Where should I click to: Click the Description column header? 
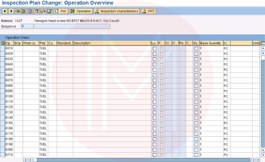point(112,43)
